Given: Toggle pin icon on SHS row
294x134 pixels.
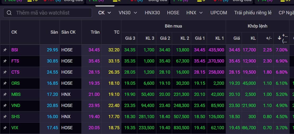Looking at the screenshot, I should pos(5,117).
